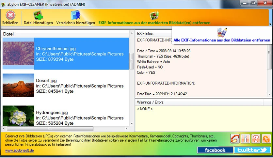Click 'SIZE: 879394 Byte' text

coord(55,59)
